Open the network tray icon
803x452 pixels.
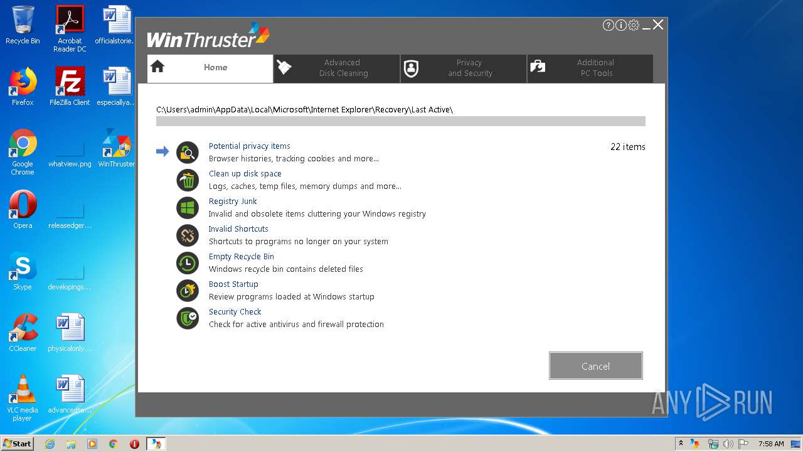click(x=712, y=444)
